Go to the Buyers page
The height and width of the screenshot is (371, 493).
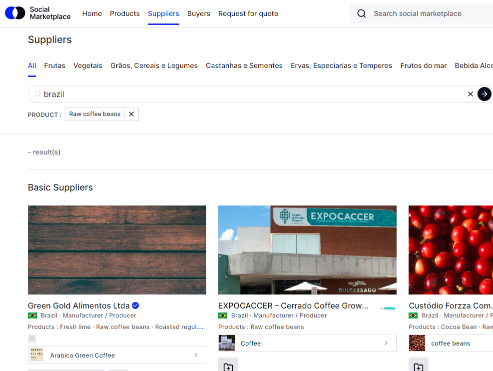click(199, 13)
